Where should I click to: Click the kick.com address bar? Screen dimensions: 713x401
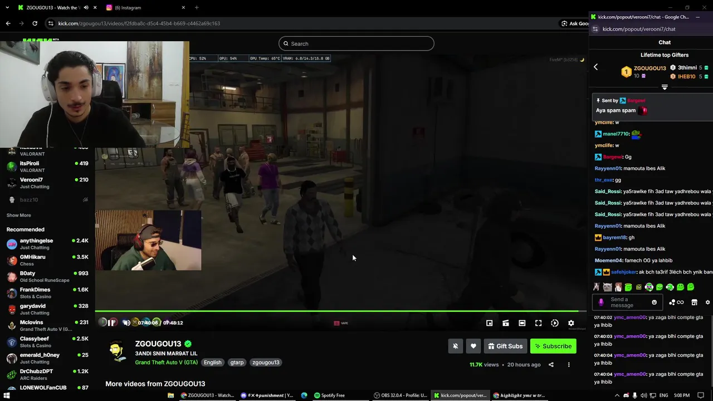point(301,23)
